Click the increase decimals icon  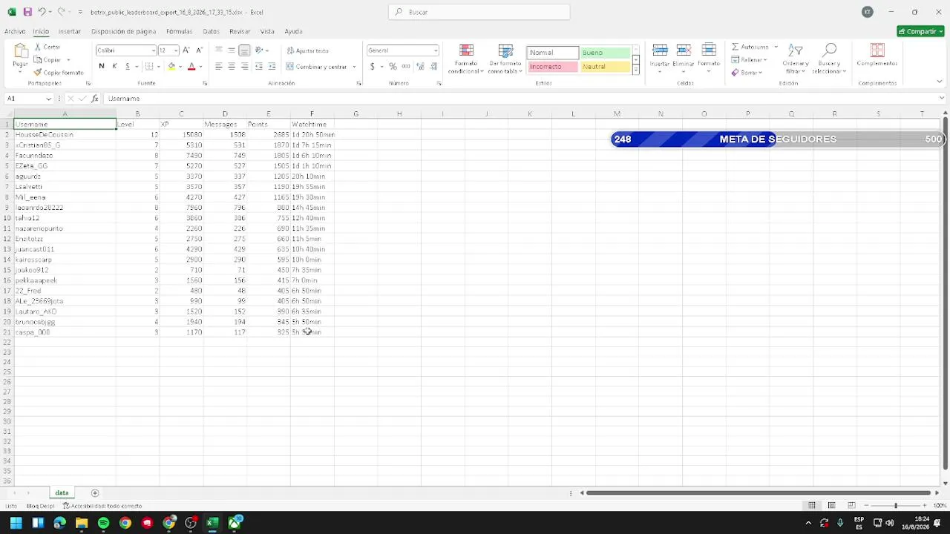point(420,67)
